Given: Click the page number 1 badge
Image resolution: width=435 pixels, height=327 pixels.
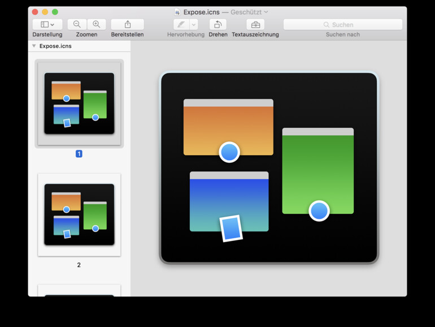Looking at the screenshot, I should 79,154.
